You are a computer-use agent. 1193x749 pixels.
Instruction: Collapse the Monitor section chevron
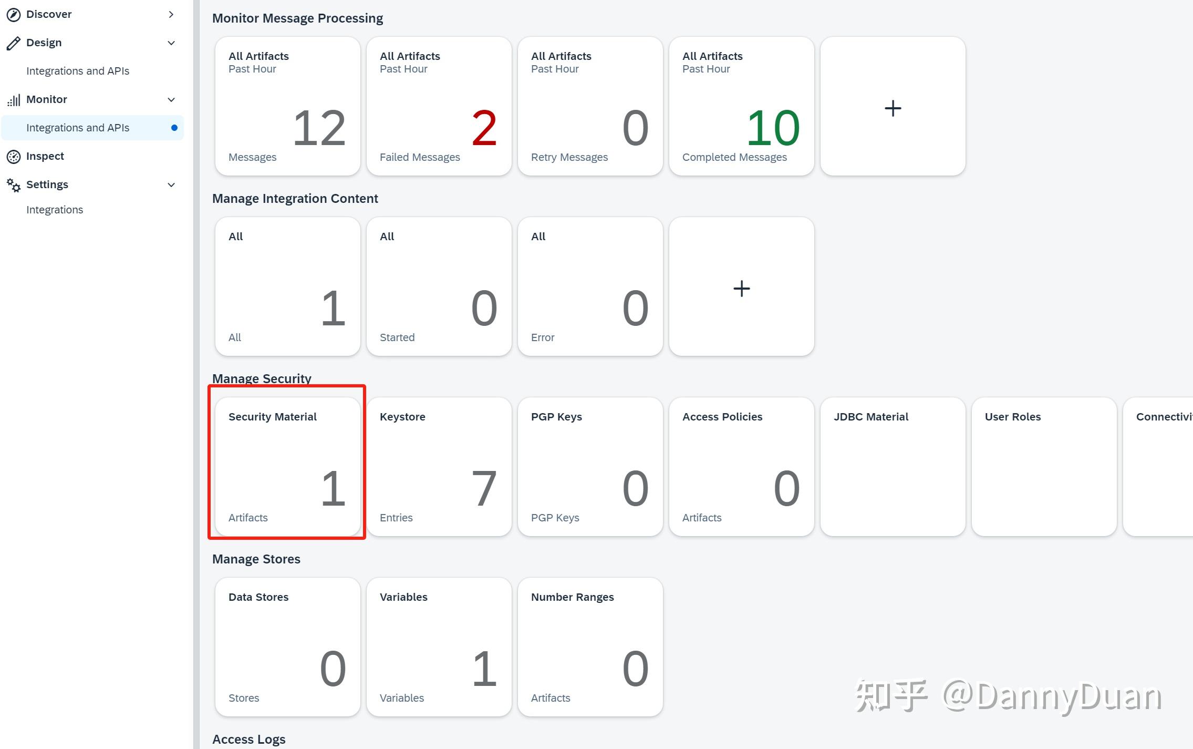(x=171, y=99)
